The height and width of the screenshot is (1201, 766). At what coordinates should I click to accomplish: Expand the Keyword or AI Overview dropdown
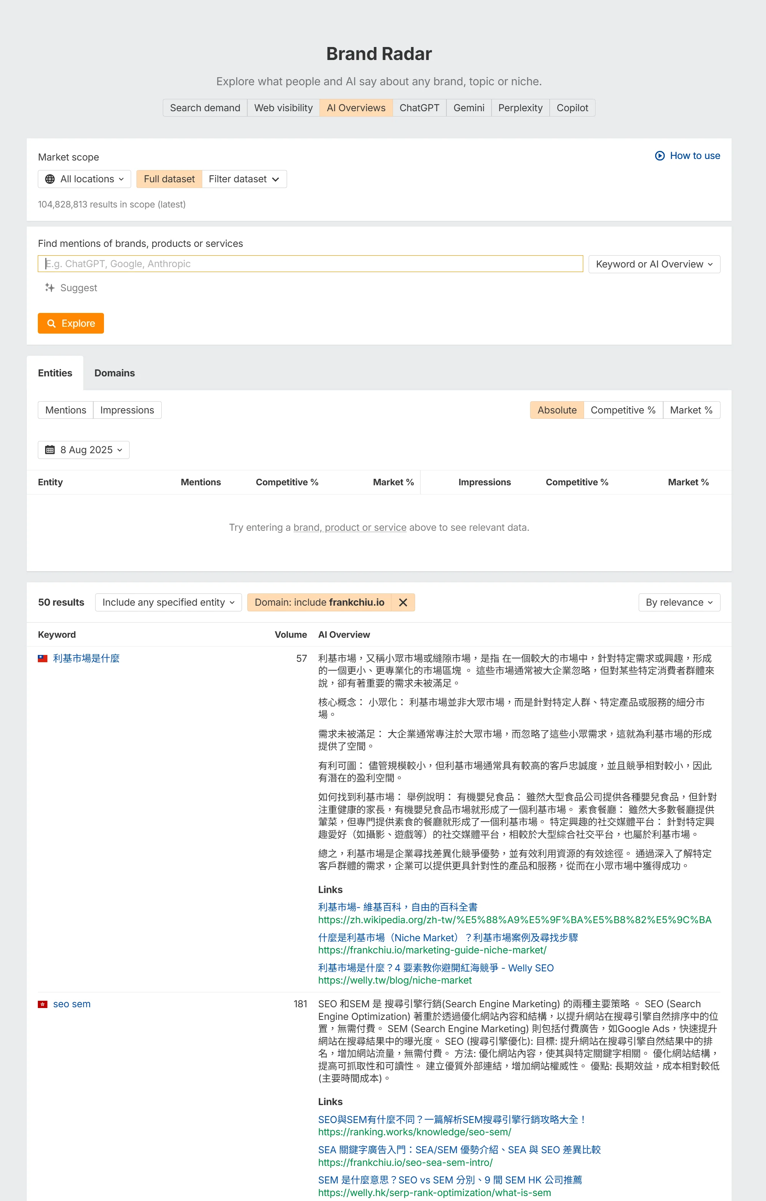coord(654,264)
